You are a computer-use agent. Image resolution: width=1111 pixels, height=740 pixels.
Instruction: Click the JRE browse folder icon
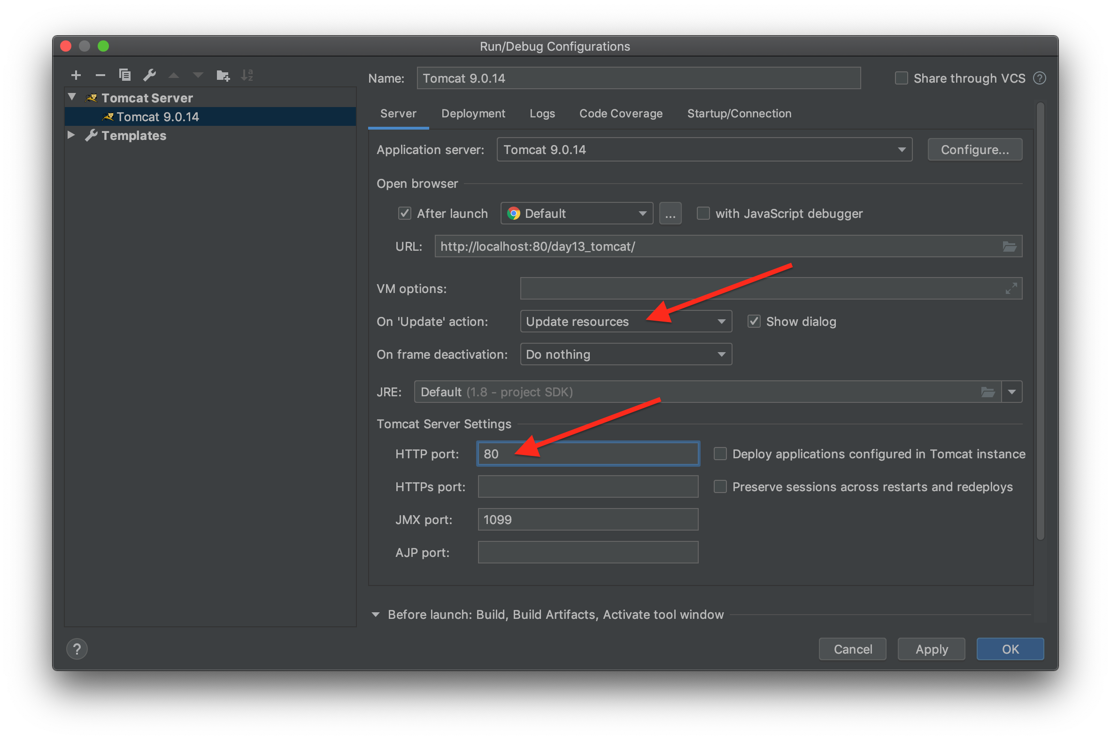(x=988, y=392)
